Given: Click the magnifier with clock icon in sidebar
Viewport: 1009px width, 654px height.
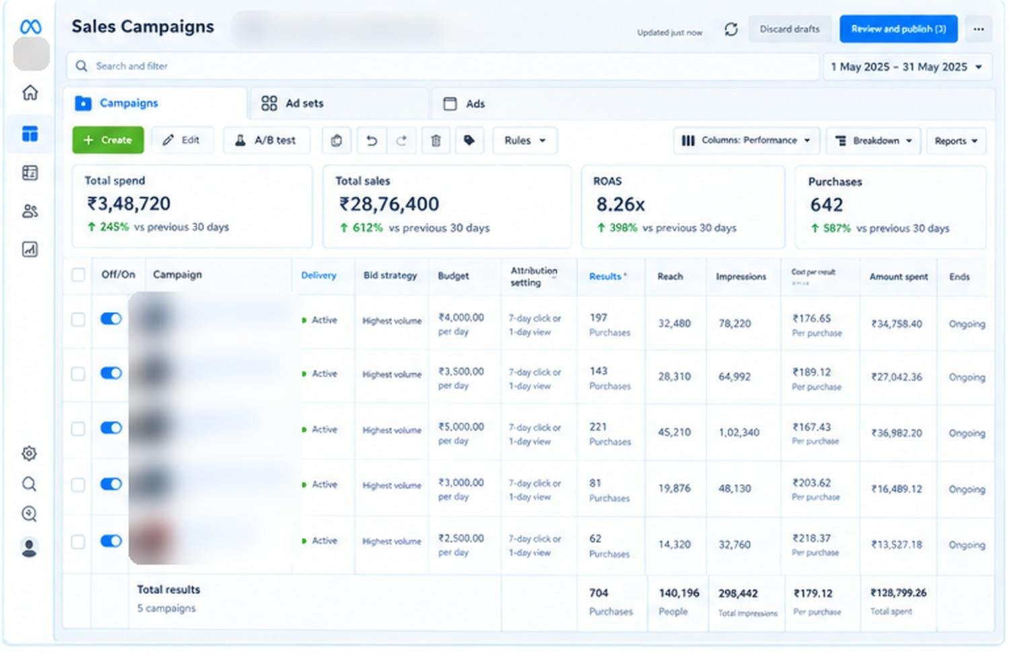Looking at the screenshot, I should [29, 514].
